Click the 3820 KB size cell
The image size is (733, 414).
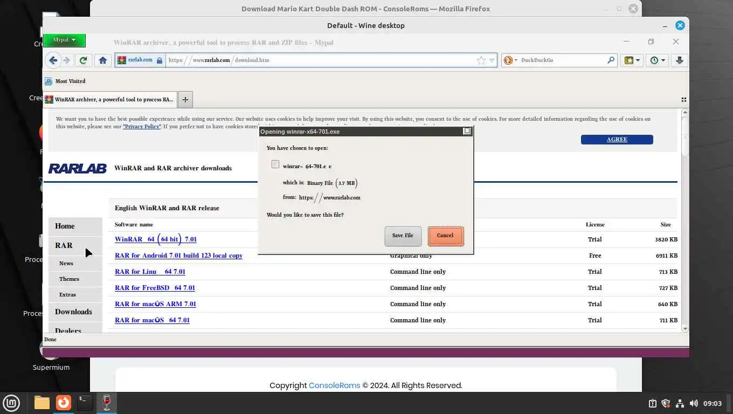point(666,239)
